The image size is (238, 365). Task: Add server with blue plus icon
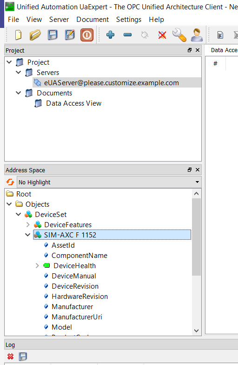(x=110, y=34)
